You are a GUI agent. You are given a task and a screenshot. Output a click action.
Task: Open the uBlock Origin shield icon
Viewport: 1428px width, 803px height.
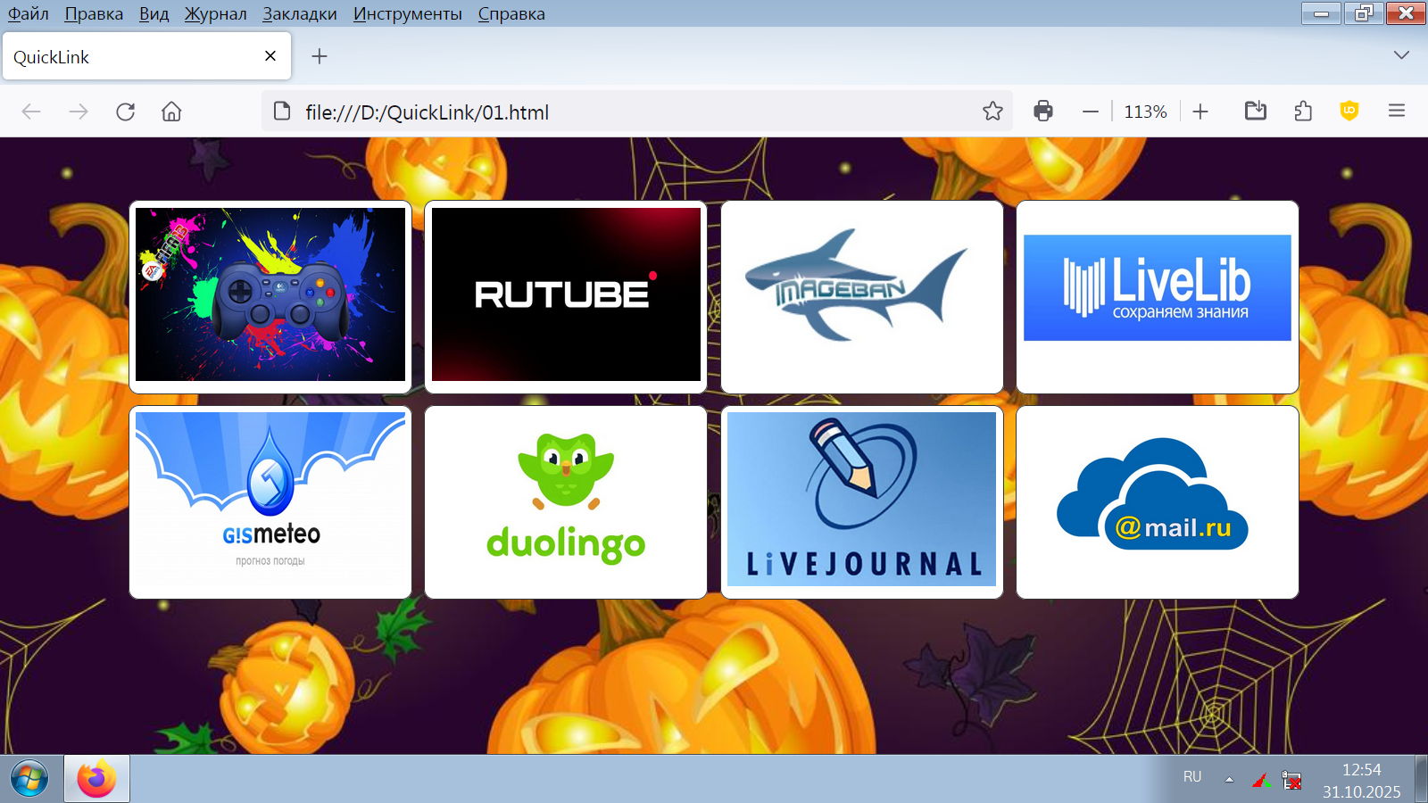coord(1349,112)
